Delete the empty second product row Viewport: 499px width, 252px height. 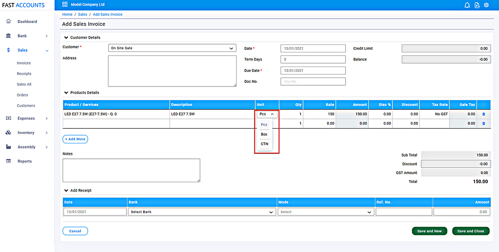tap(483, 124)
